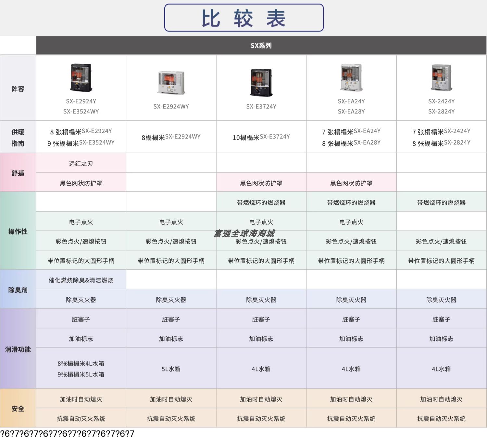Click 加油标志 in the SX-EA24Y column
Image resolution: width=487 pixels, height=440 pixels.
351,339
